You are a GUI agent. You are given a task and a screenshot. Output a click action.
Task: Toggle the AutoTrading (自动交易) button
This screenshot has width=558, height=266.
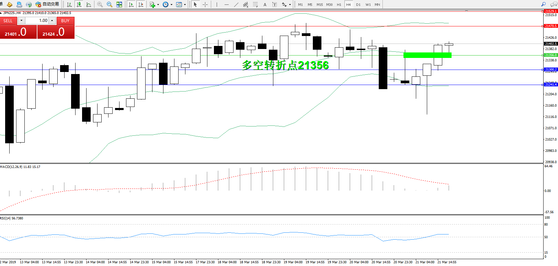click(x=47, y=4)
